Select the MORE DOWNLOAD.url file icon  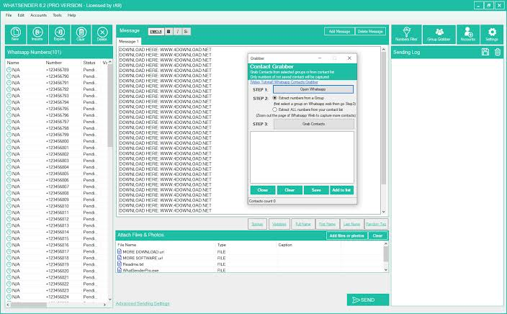tap(120, 251)
